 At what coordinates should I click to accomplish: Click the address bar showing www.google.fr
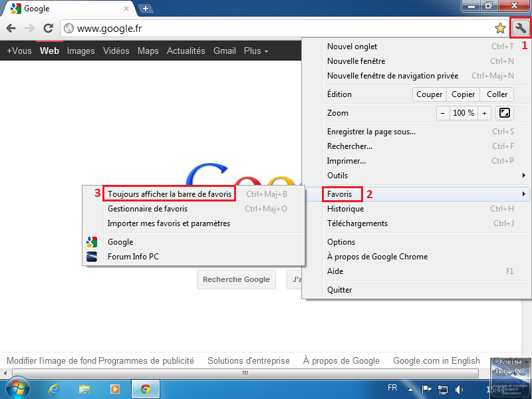pyautogui.click(x=279, y=29)
